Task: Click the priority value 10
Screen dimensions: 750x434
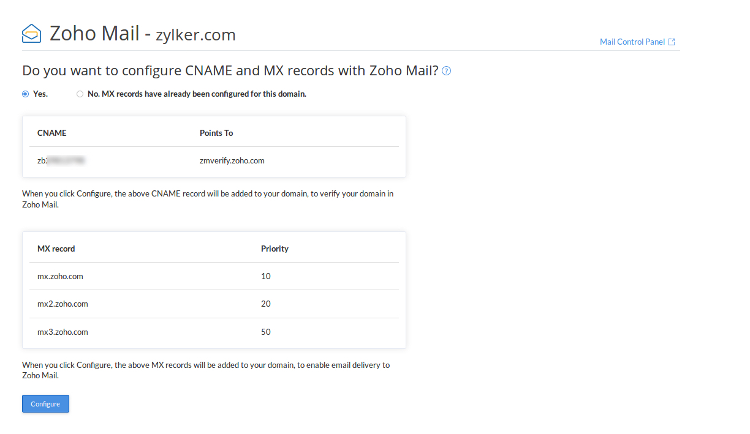Action: click(x=265, y=276)
